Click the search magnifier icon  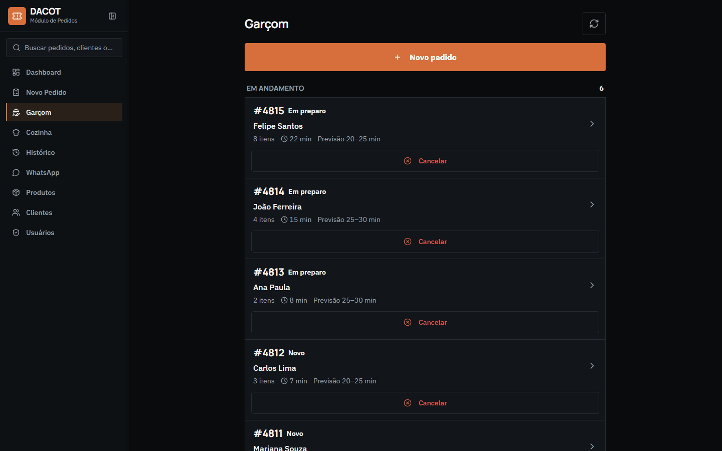(x=17, y=48)
